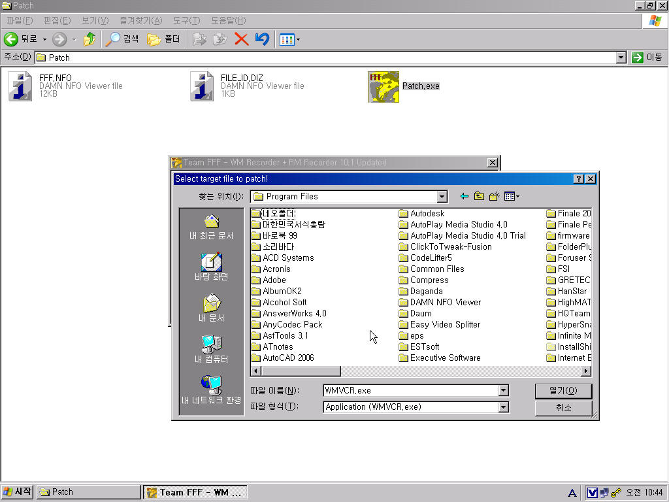This screenshot has height=502, width=669.
Task: Expand the 찾는 위치 (Look in) Program Files dropdown
Action: (442, 196)
